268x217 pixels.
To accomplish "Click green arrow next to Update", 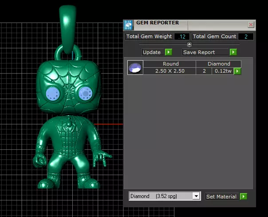I will click(x=169, y=52).
